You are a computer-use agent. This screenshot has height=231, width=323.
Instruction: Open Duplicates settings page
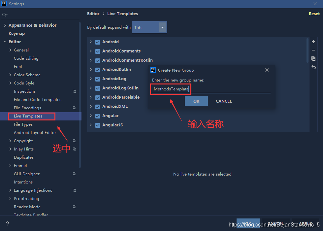[24, 157]
